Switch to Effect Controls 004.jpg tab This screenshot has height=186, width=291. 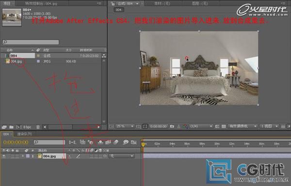point(41,3)
